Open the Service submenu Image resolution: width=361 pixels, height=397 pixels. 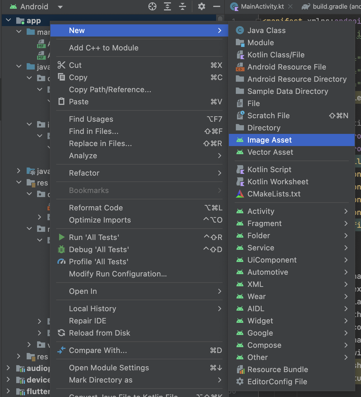pos(292,248)
